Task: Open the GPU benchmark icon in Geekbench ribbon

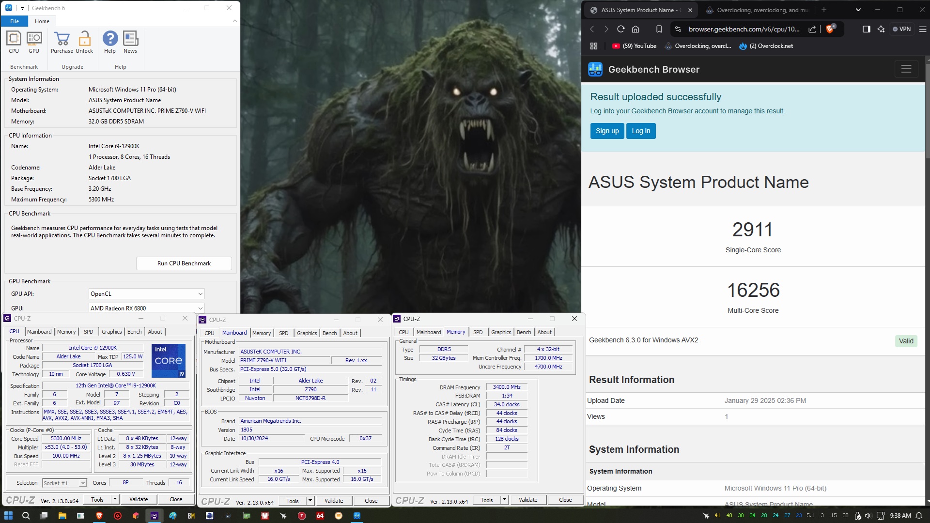Action: (x=34, y=42)
